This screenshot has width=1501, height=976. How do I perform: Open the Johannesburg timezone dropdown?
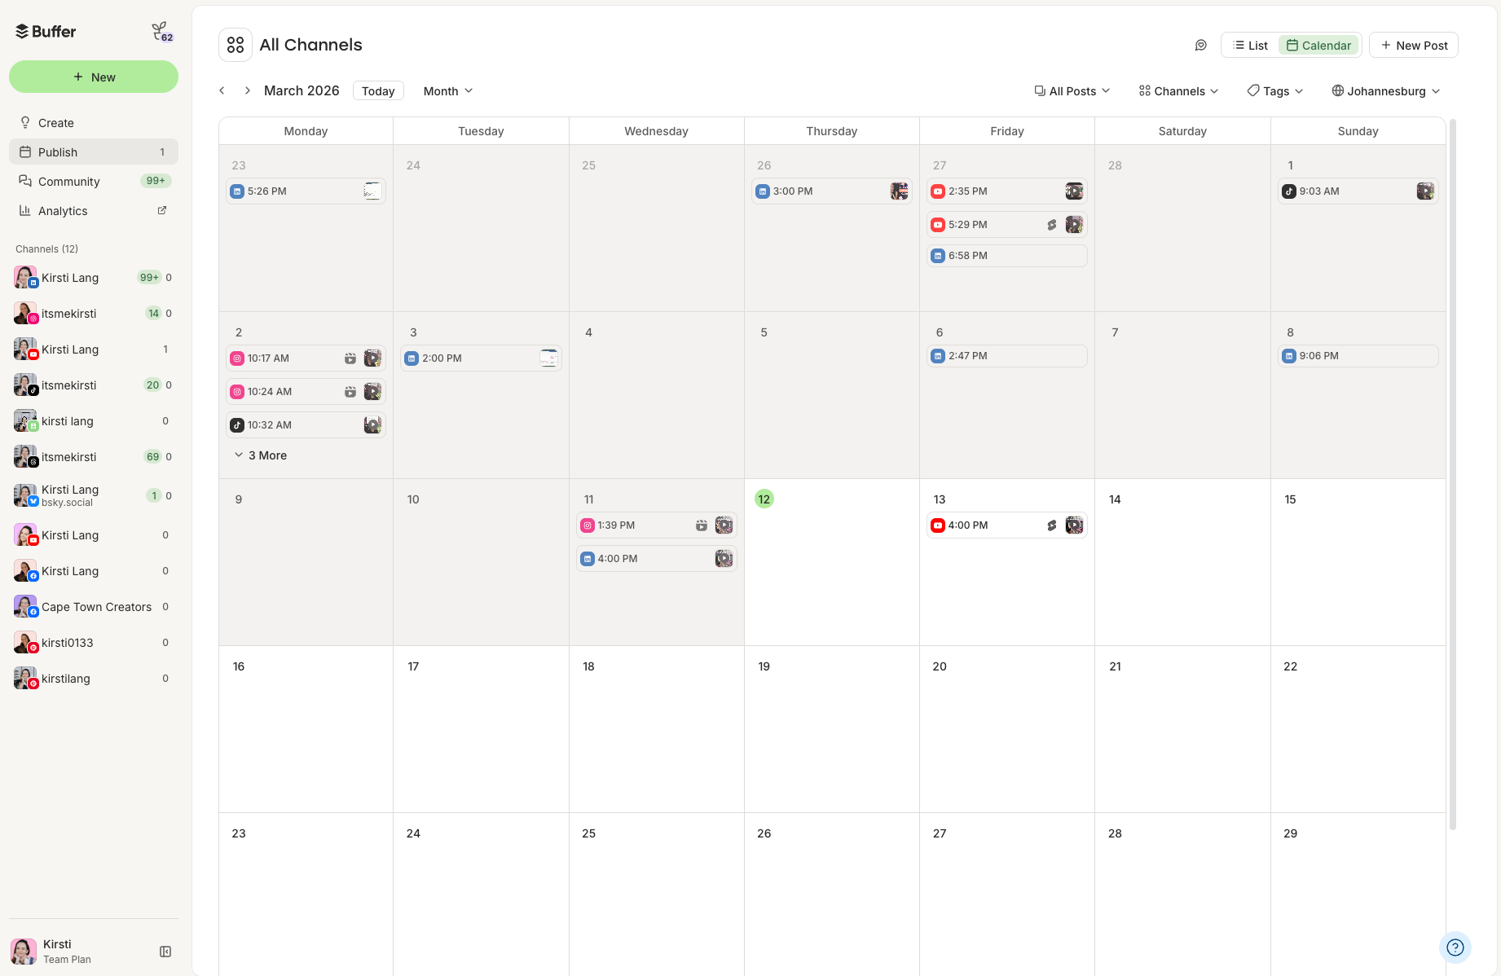(1384, 90)
